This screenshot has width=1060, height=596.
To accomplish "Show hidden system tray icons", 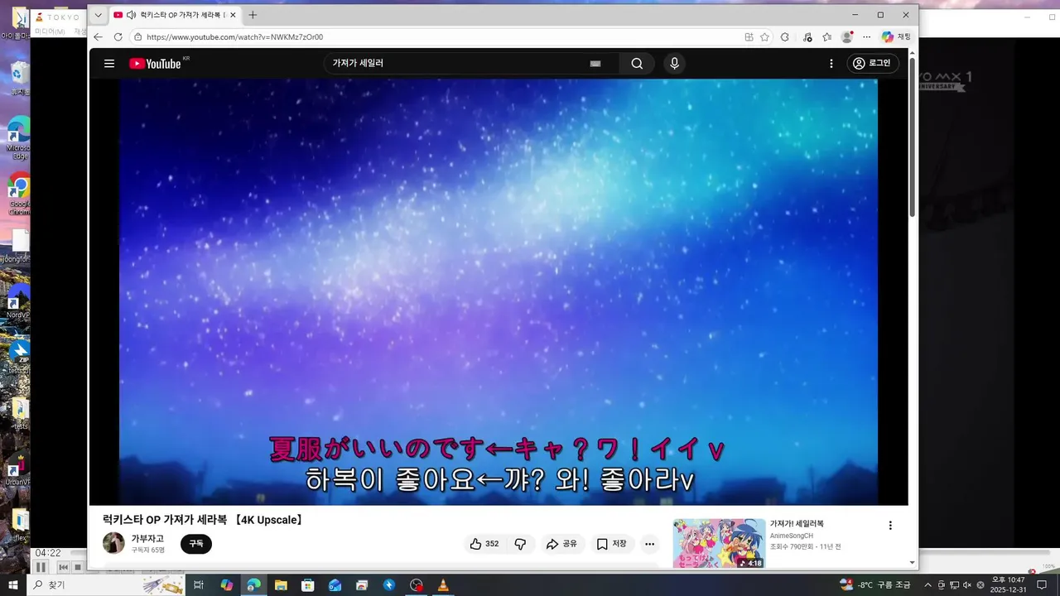I will 927,585.
